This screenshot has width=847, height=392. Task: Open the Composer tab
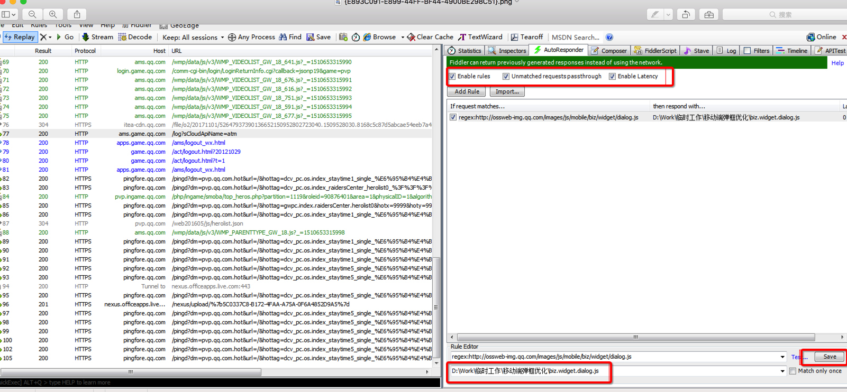[609, 51]
